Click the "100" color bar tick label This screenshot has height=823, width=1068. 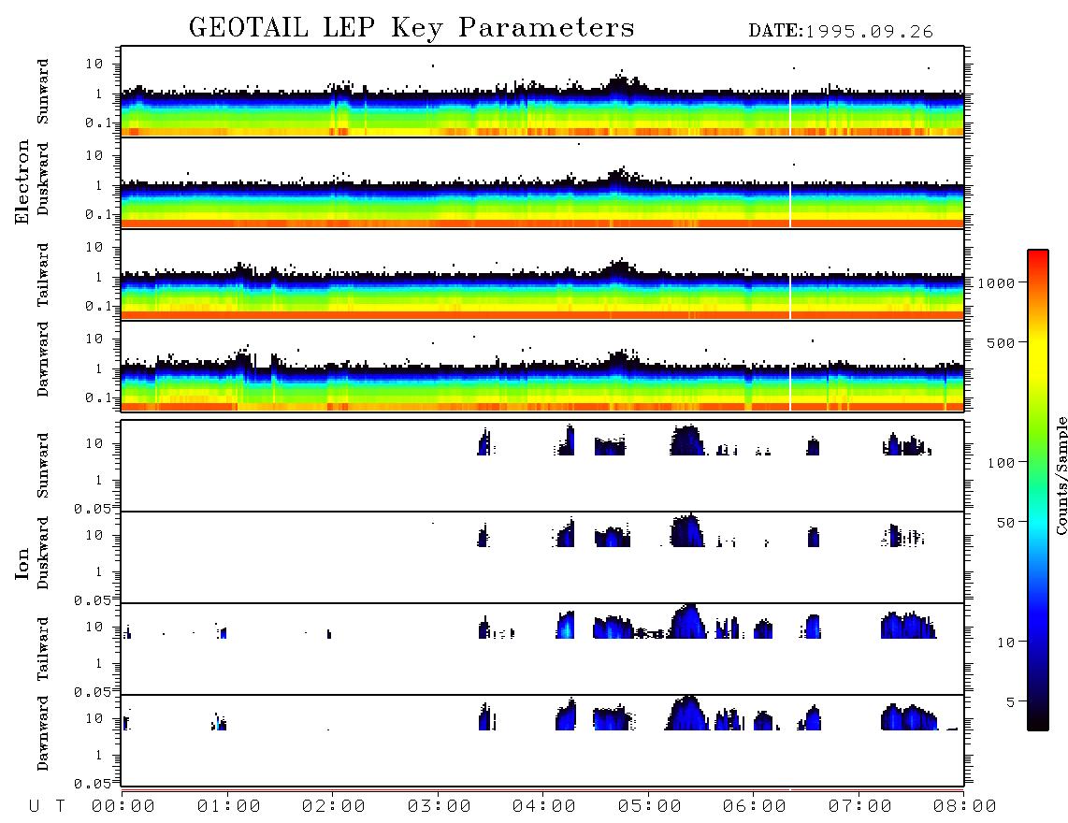pos(1000,463)
